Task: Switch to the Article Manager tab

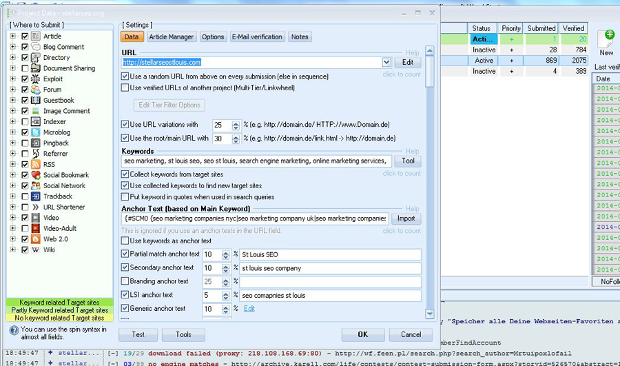Action: pos(172,37)
